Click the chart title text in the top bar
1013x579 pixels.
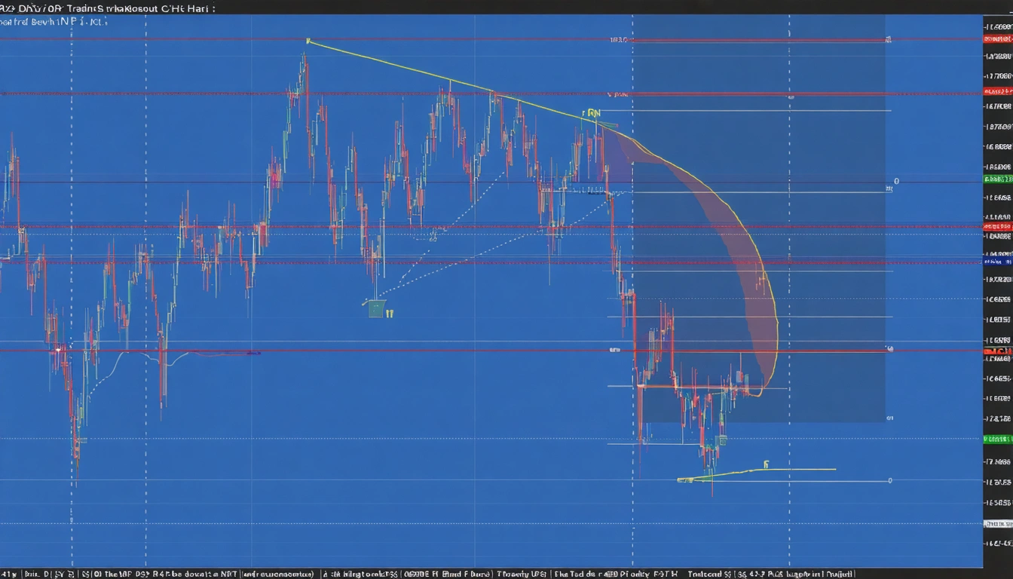pyautogui.click(x=106, y=8)
